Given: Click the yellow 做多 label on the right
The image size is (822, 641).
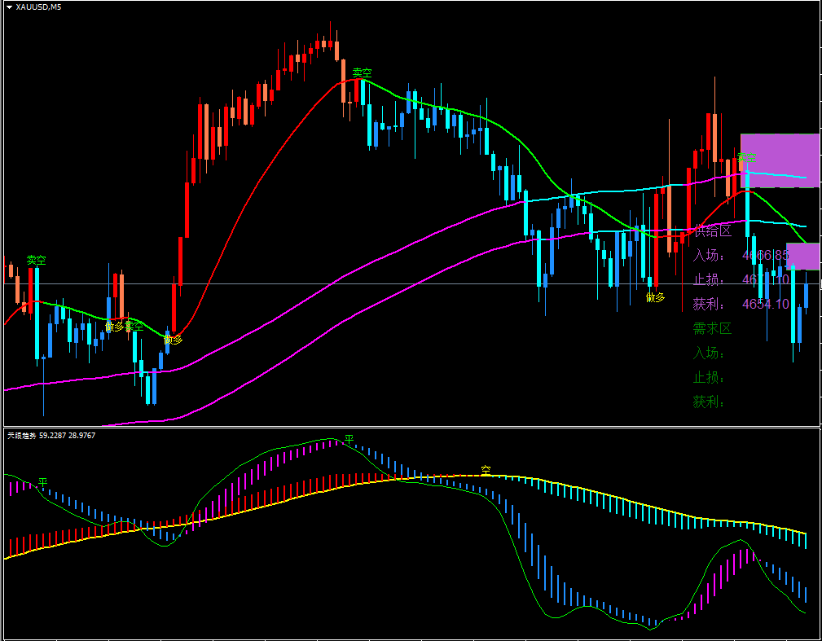Looking at the screenshot, I should 655,297.
